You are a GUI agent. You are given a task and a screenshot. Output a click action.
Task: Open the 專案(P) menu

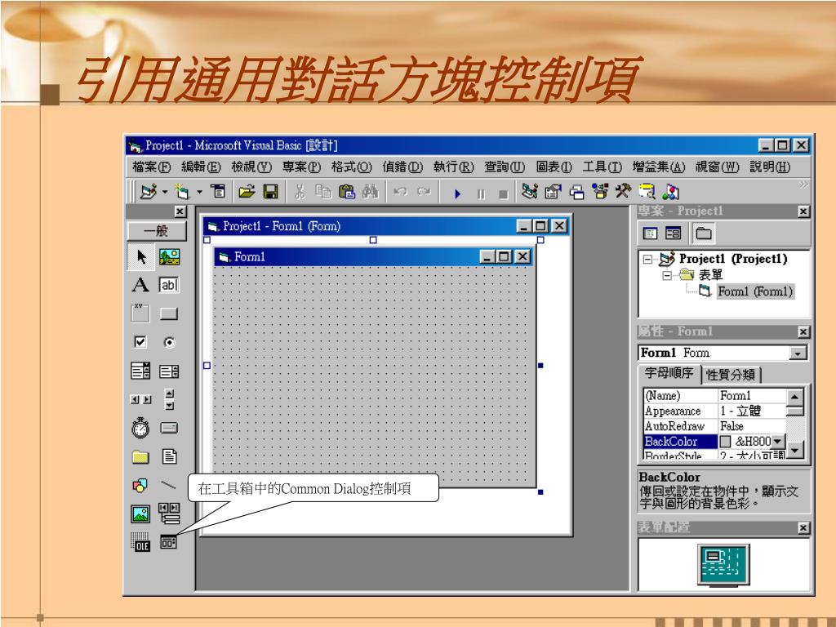click(301, 167)
